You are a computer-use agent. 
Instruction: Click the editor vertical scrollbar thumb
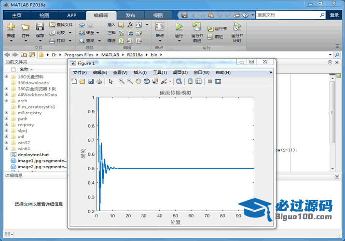[x=332, y=112]
